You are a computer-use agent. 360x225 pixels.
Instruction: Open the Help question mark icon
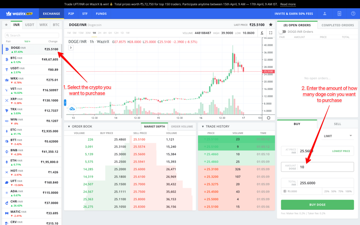pyautogui.click(x=353, y=13)
